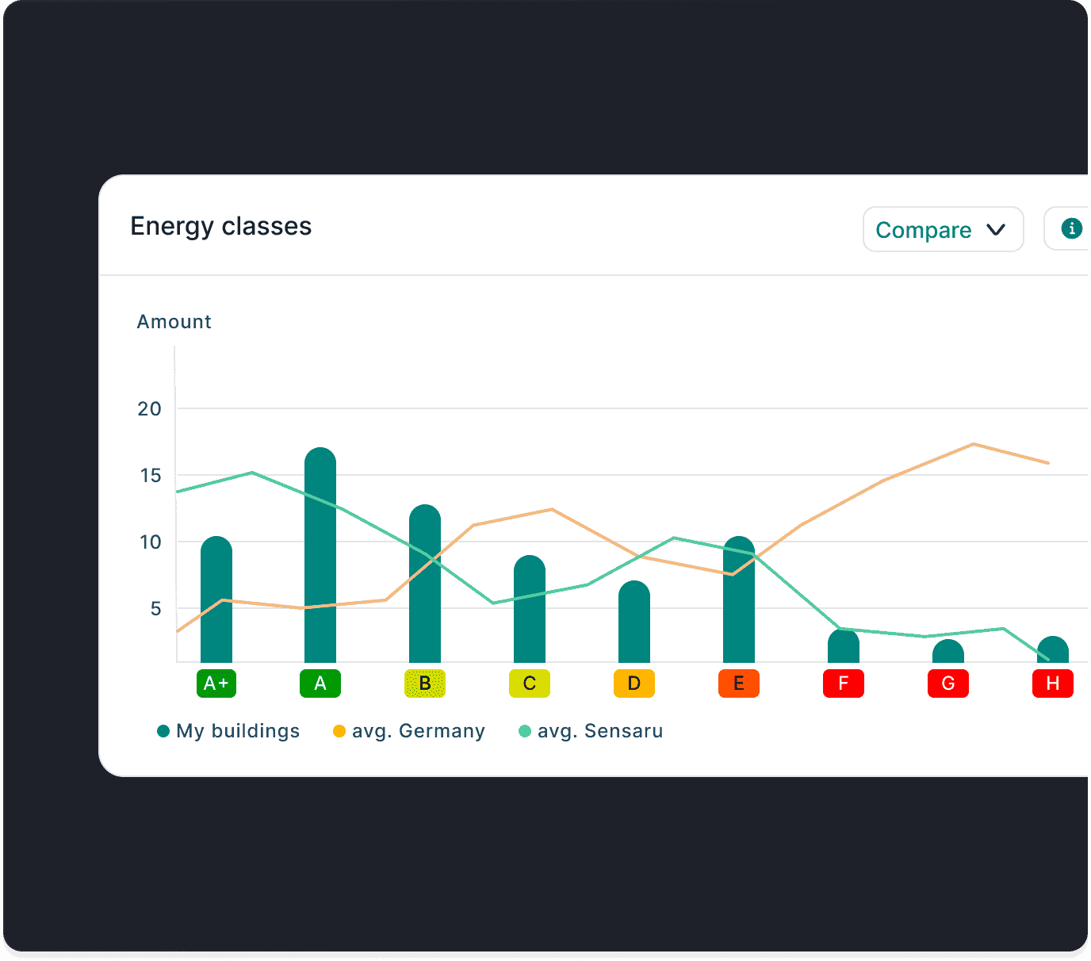This screenshot has width=1091, height=961.
Task: Open the Compare dropdown
Action: (x=943, y=229)
